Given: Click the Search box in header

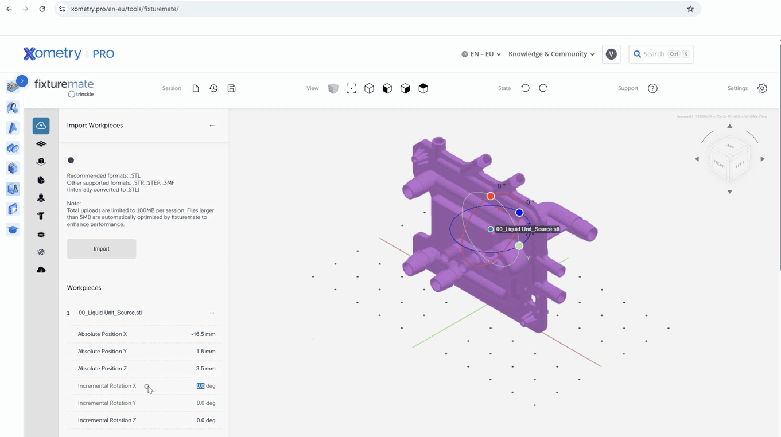Looking at the screenshot, I should [661, 54].
